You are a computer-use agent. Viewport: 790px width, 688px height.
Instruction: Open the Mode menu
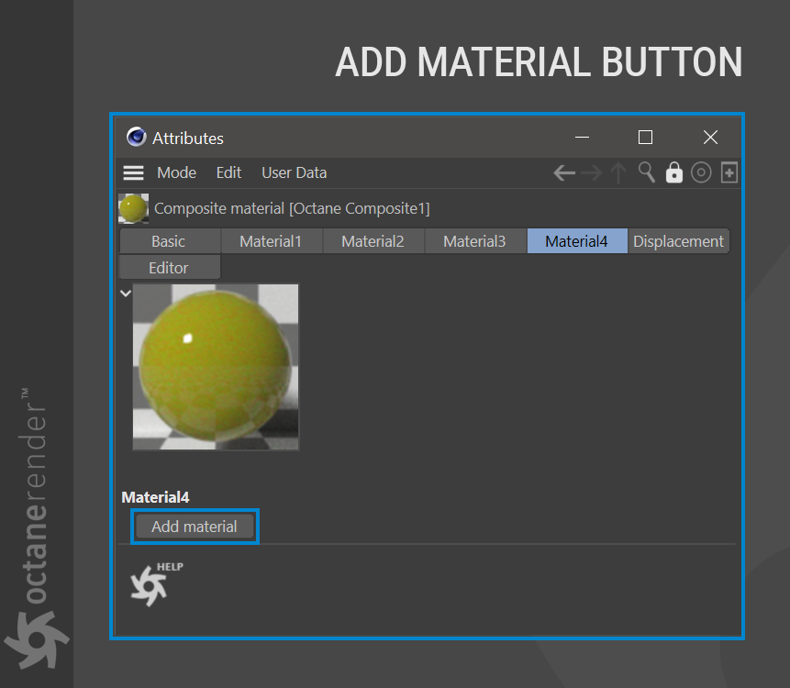(x=176, y=172)
